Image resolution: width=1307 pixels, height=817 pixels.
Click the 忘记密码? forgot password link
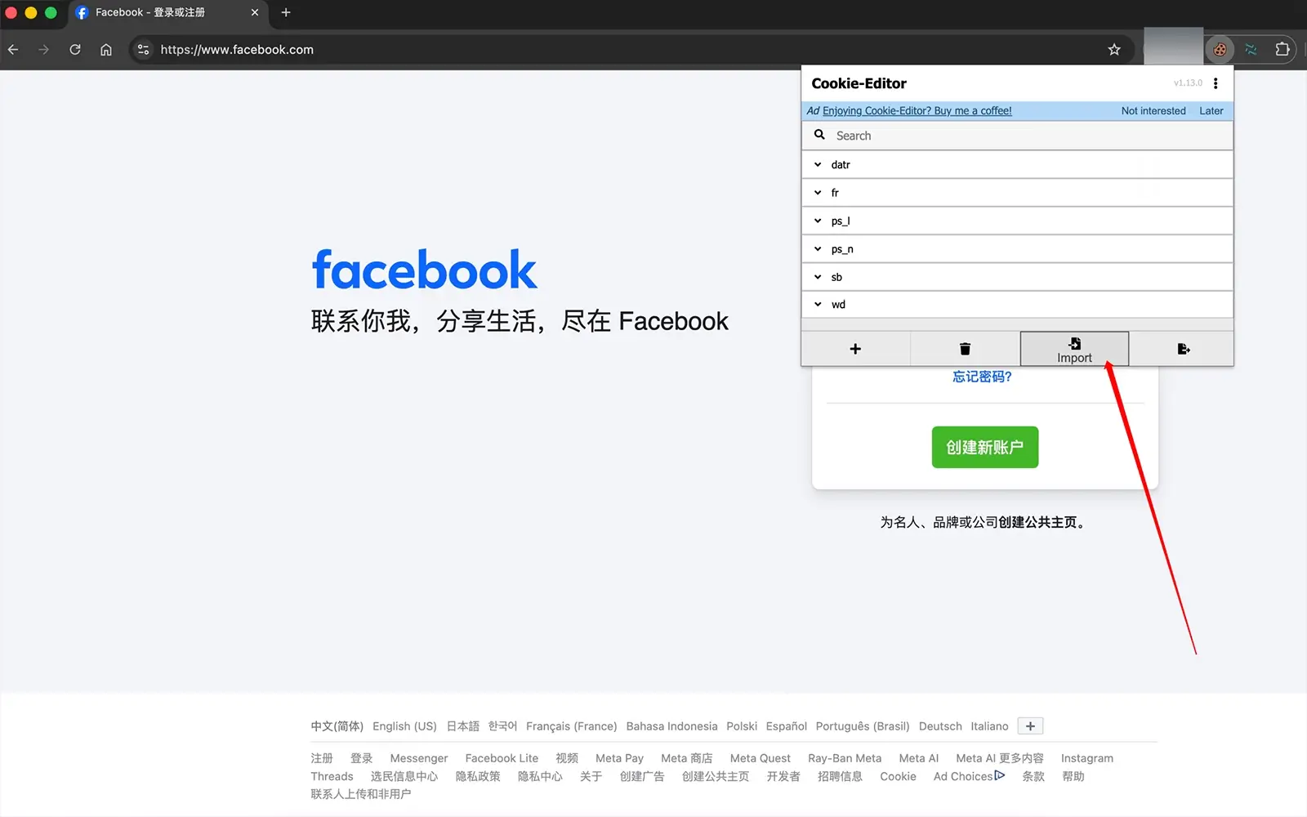click(982, 377)
